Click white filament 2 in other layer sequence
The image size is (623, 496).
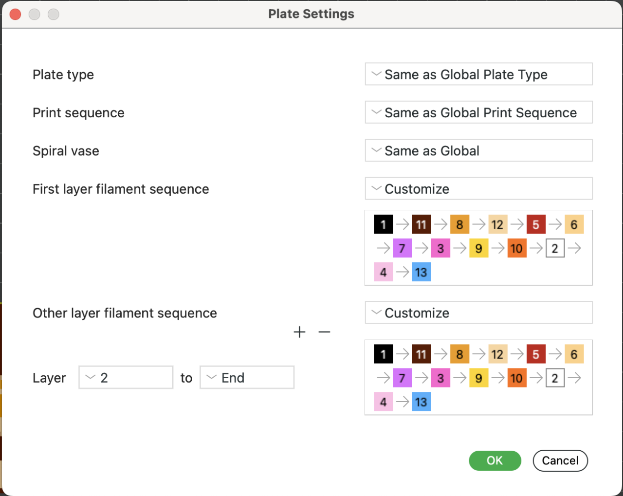click(x=555, y=378)
